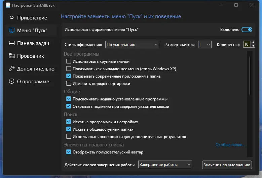This screenshot has width=262, height=178.
Task: Click the Поиск section heading
Action: tap(71, 115)
